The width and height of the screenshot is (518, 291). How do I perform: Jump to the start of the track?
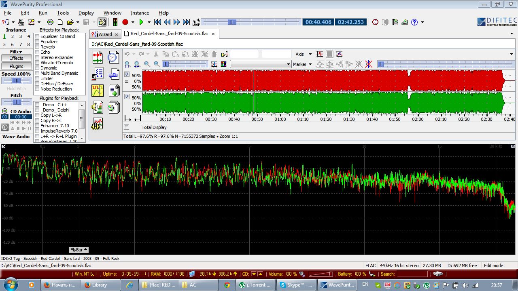[158, 22]
